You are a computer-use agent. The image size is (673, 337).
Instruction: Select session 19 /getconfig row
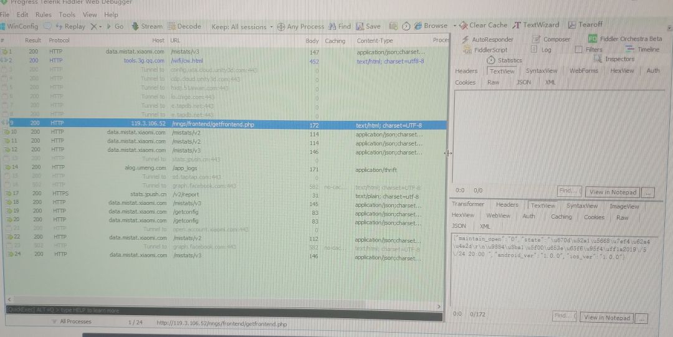click(223, 212)
